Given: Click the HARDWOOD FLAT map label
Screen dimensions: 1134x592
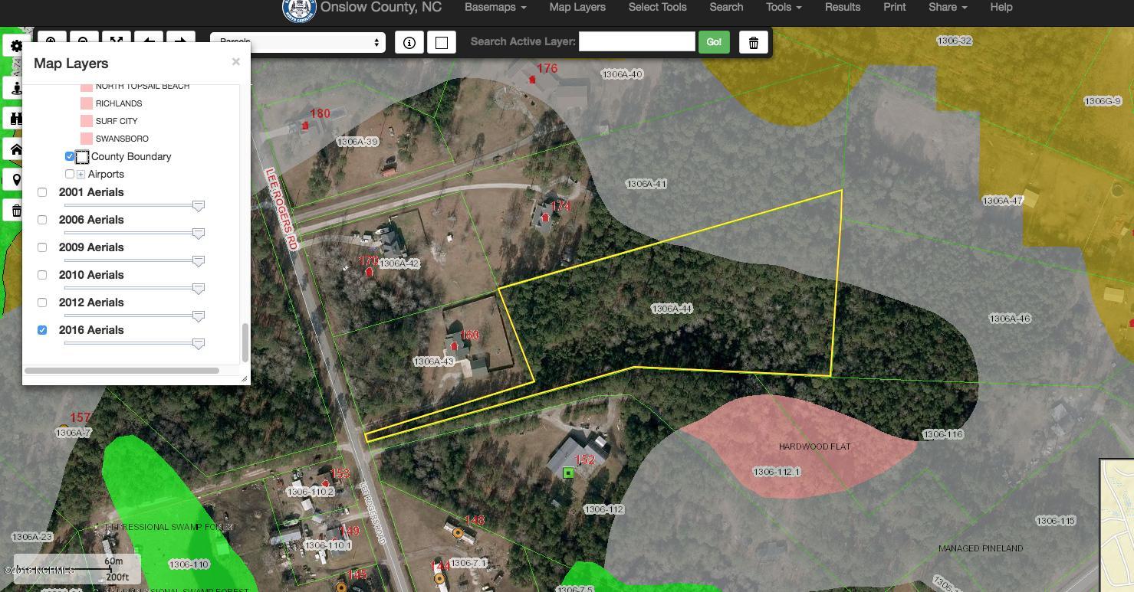Looking at the screenshot, I should coord(814,446).
